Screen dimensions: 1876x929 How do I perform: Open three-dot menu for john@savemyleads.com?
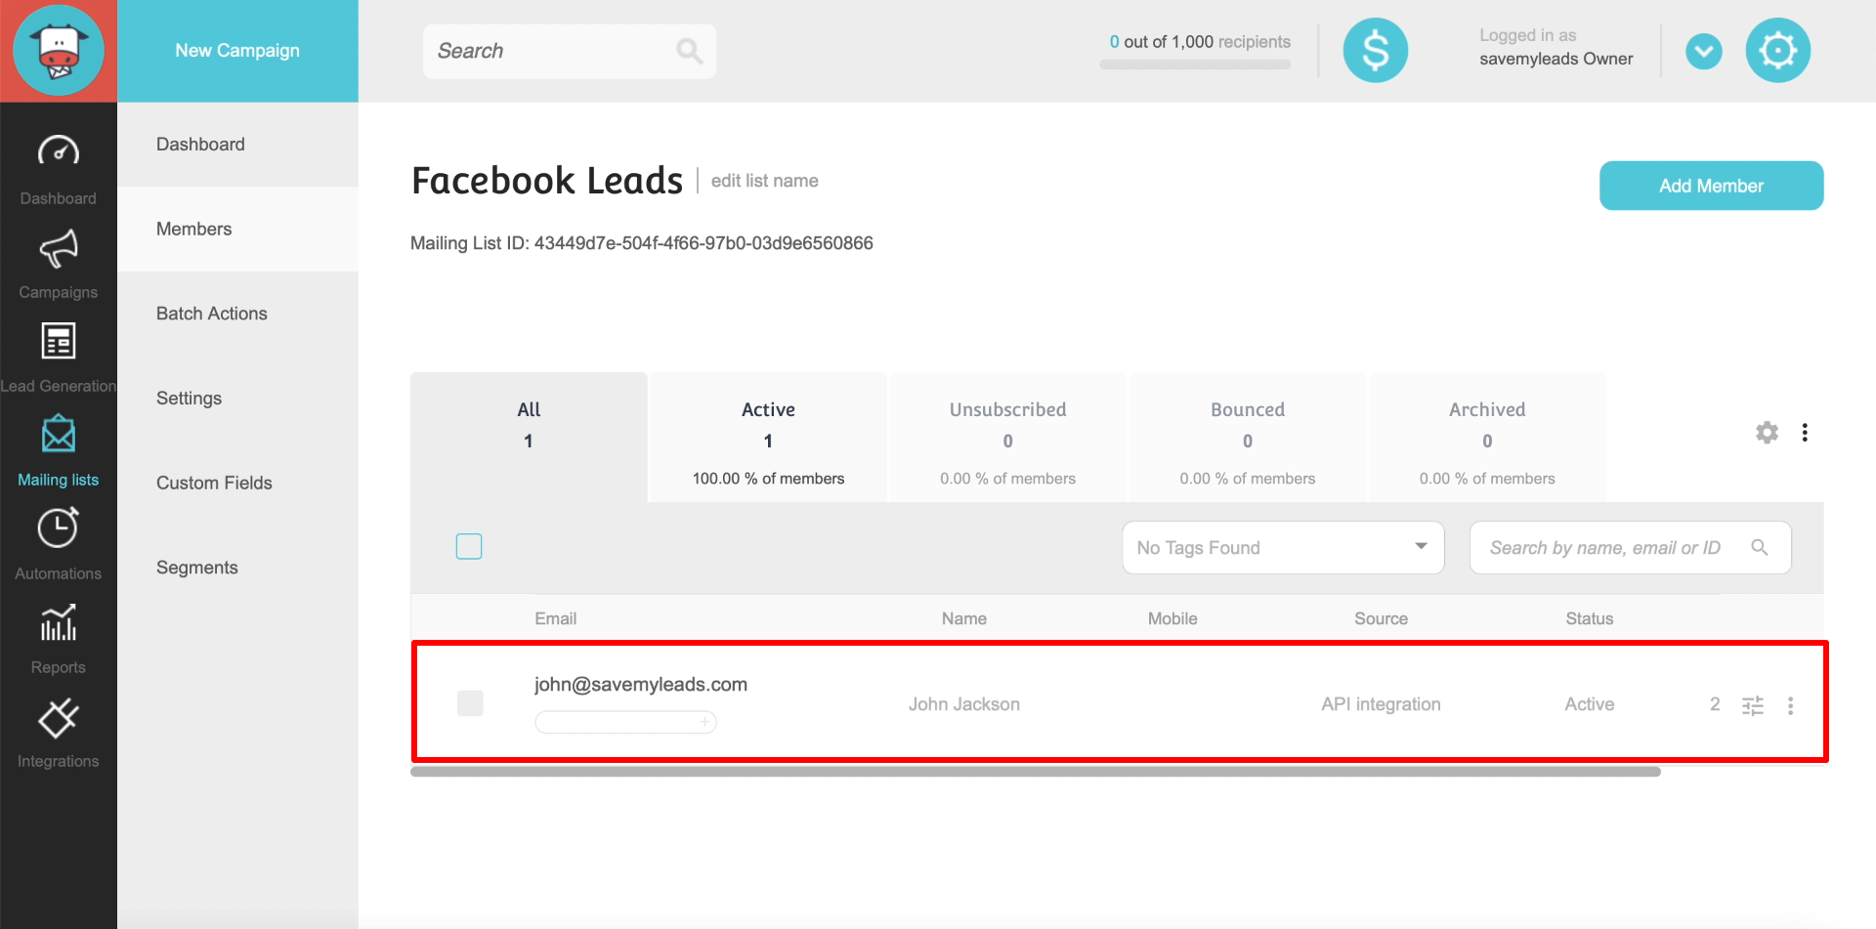point(1790,705)
